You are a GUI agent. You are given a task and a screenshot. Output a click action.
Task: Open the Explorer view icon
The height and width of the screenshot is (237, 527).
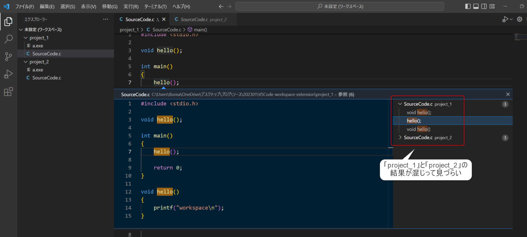point(8,22)
